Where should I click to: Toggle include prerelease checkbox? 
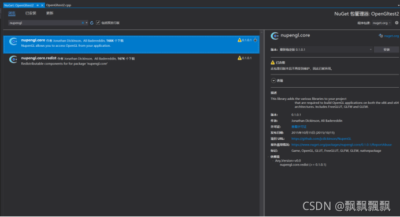pyautogui.click(x=98, y=23)
